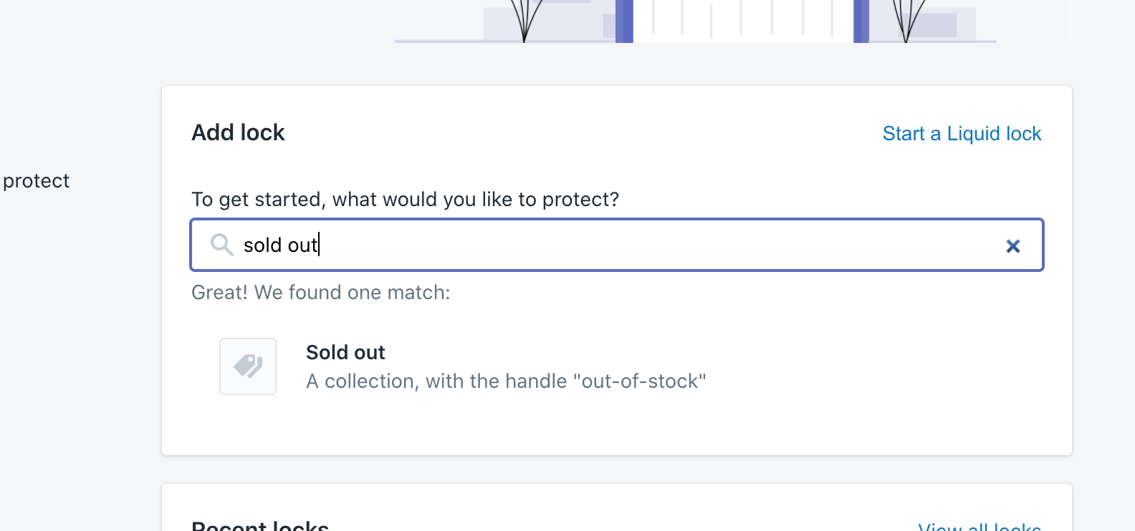Click the right blue pillar in the illustration

pyautogui.click(x=861, y=20)
